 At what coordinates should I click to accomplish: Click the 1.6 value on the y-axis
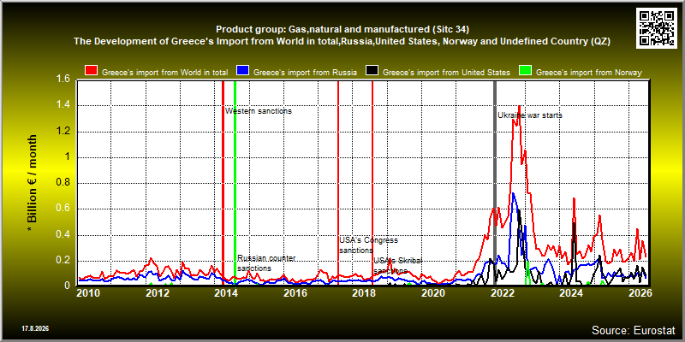click(x=63, y=79)
